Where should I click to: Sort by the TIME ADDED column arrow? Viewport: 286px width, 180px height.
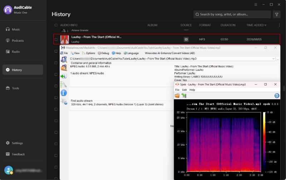(x=265, y=25)
